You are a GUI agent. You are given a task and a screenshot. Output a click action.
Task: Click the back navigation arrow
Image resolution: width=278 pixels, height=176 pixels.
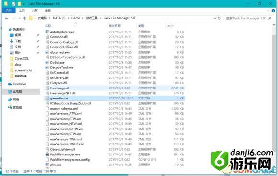[x=7, y=18]
